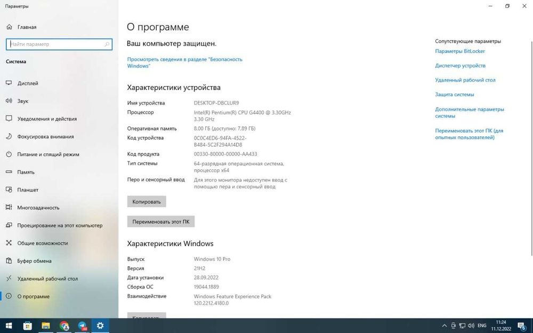Open the volume speaker tray icon
Viewport: 533px width, 333px height.
point(471,326)
